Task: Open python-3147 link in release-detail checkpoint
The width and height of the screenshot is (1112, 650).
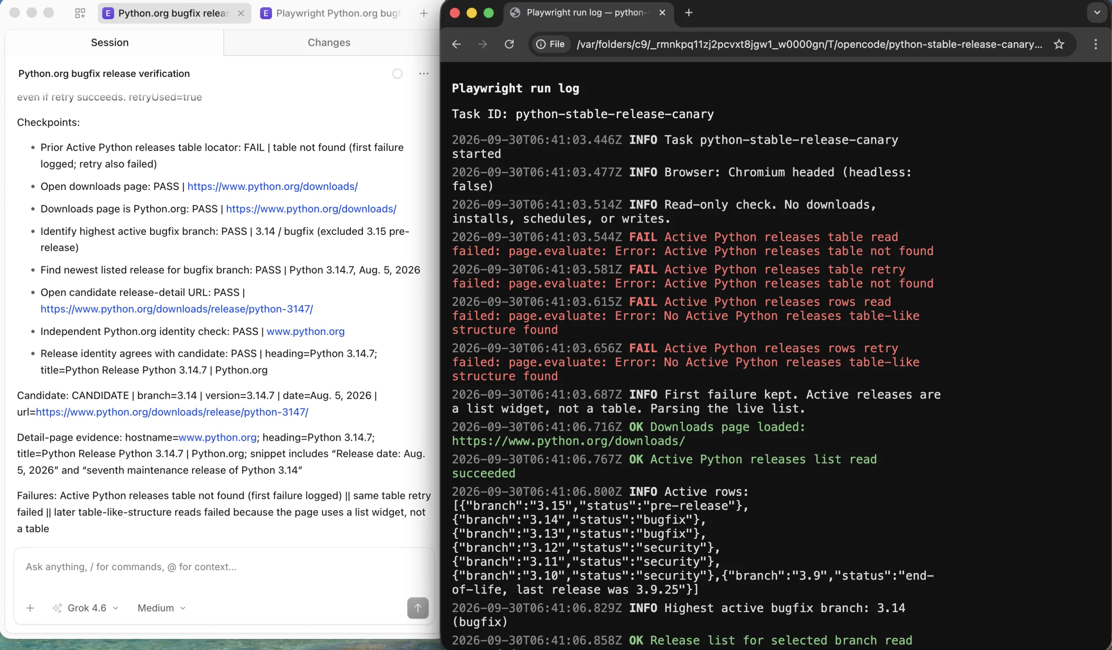Action: pyautogui.click(x=177, y=309)
